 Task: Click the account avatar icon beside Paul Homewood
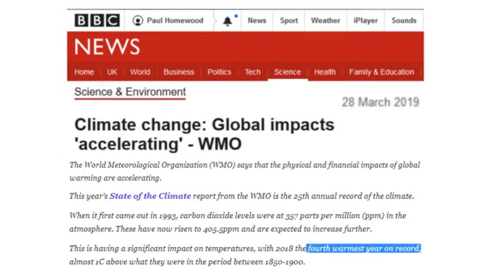(138, 21)
